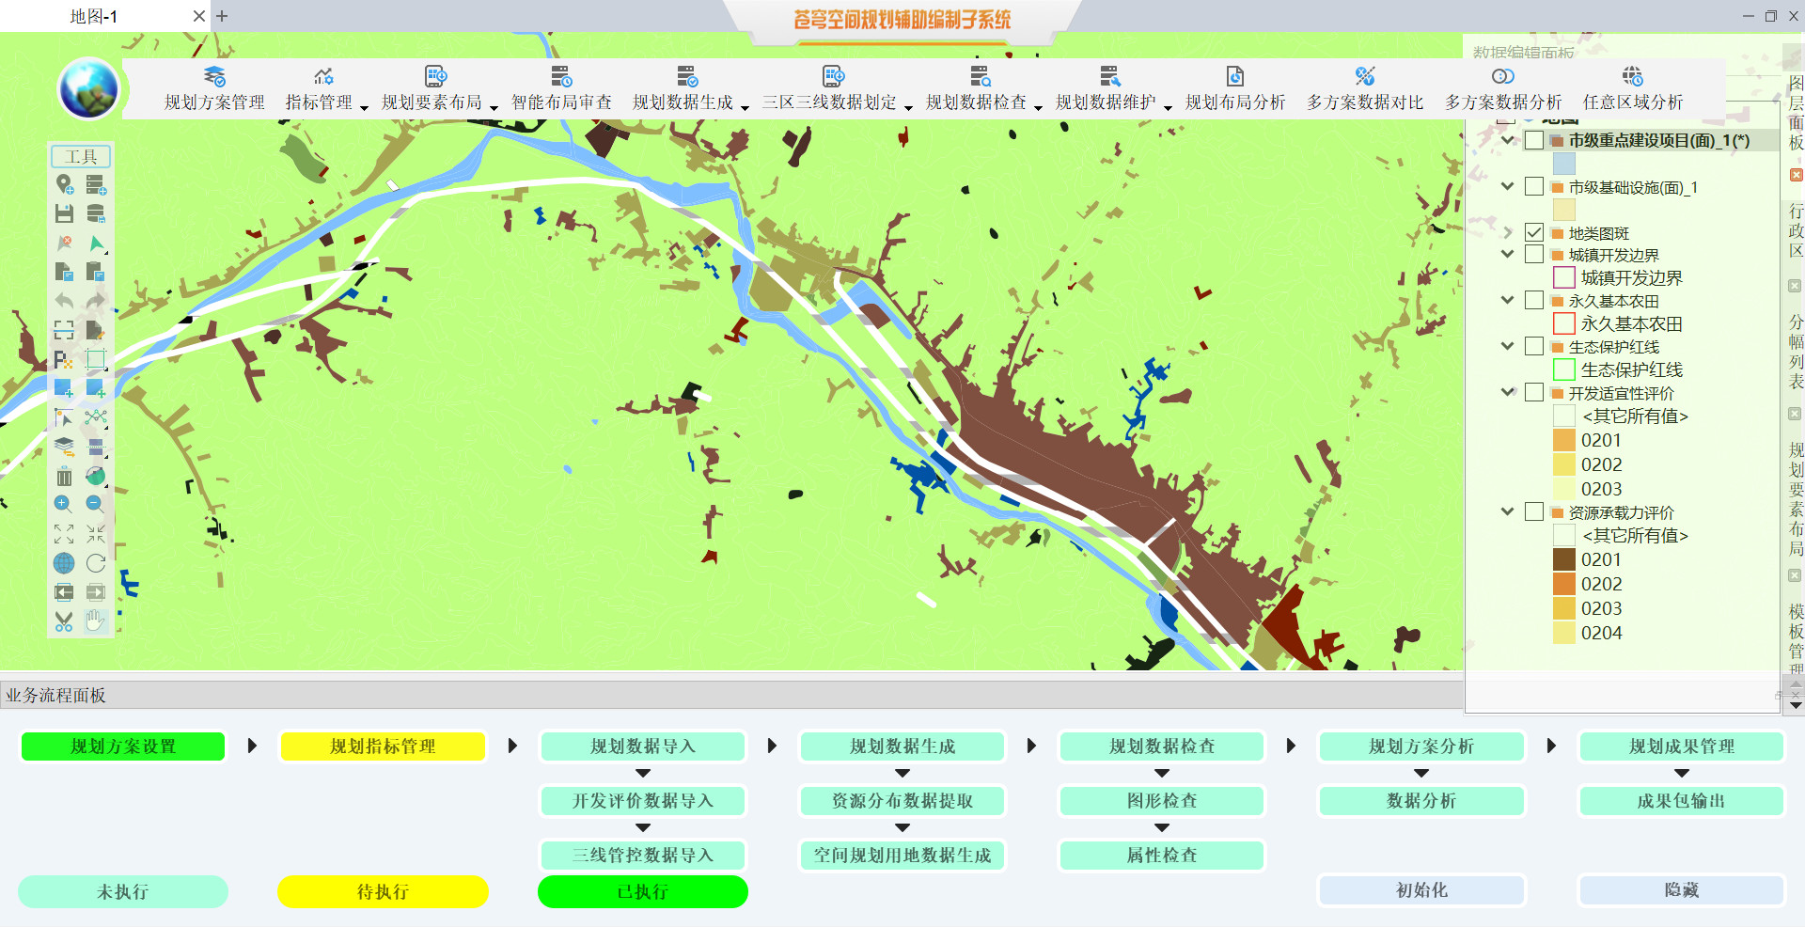Click the undo arrow in tools panel

64,301
